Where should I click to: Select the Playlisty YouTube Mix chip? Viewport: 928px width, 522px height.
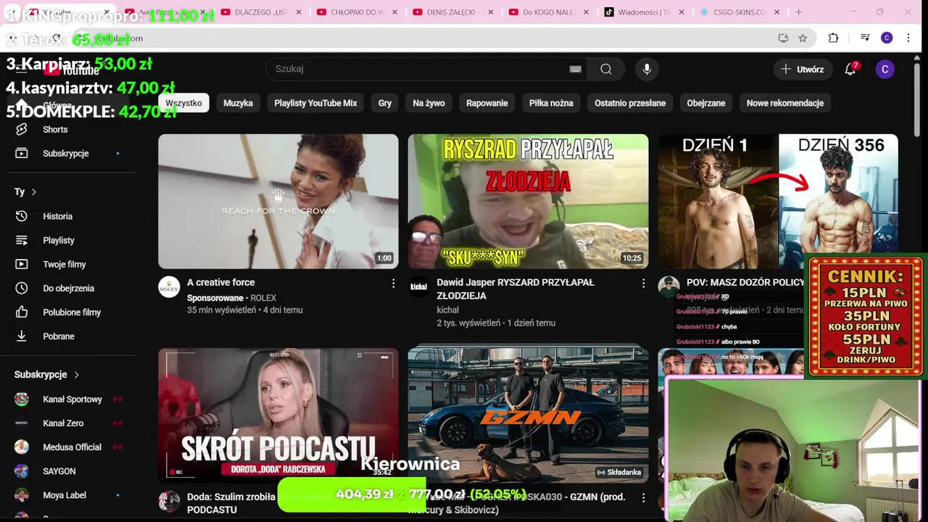click(x=315, y=103)
